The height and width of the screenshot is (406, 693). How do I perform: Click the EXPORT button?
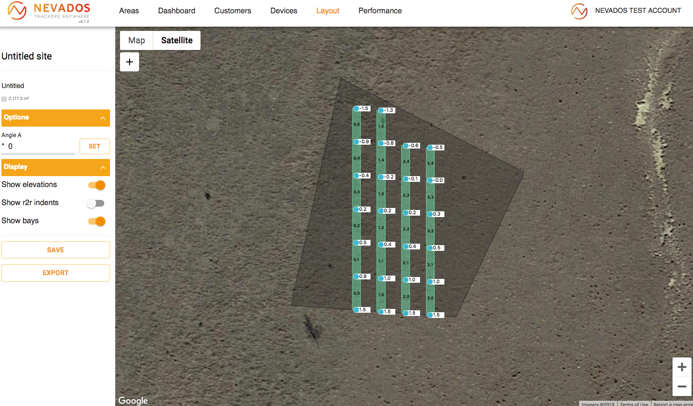click(x=56, y=273)
